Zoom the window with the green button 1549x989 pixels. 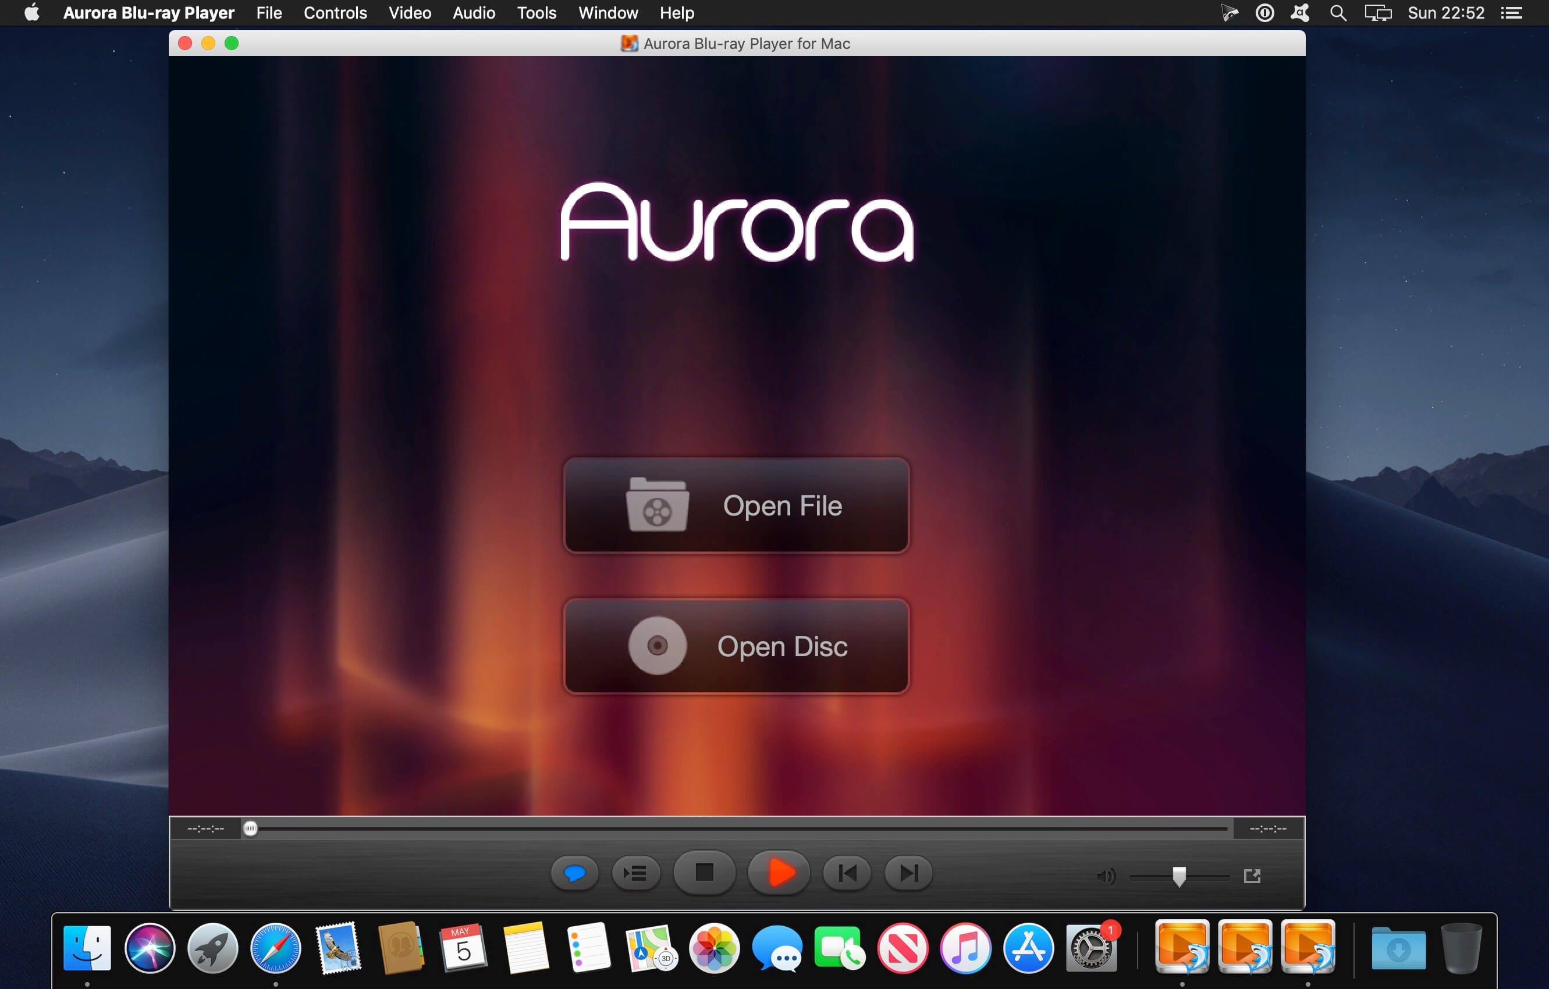click(x=232, y=43)
